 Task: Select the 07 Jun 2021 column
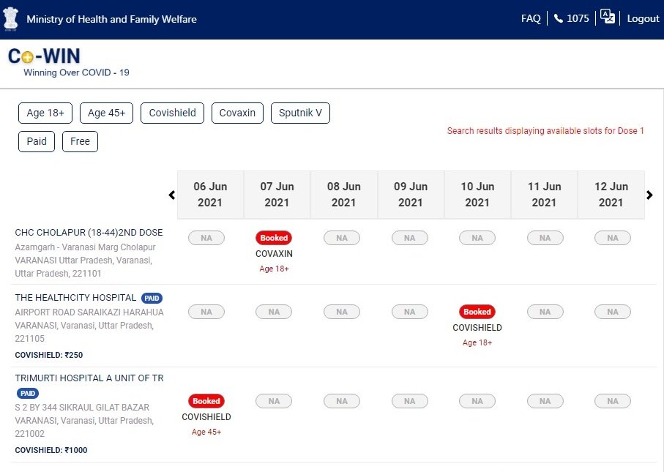(277, 195)
